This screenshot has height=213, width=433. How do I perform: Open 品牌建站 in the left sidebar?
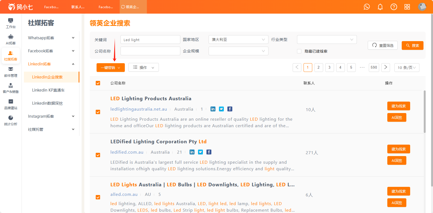pos(11,105)
